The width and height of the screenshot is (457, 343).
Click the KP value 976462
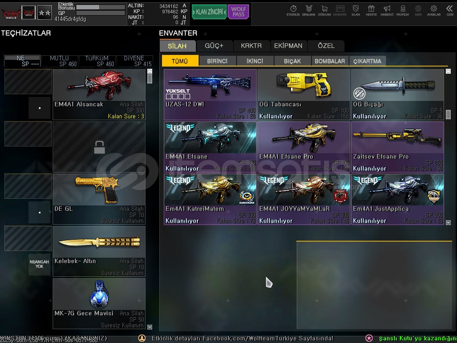170,12
